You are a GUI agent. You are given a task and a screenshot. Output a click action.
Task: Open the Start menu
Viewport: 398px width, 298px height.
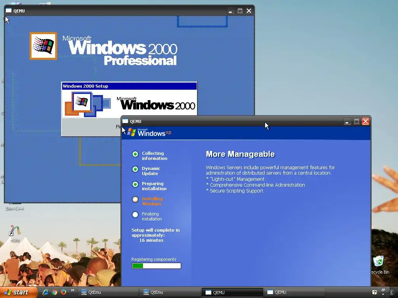coord(18,293)
